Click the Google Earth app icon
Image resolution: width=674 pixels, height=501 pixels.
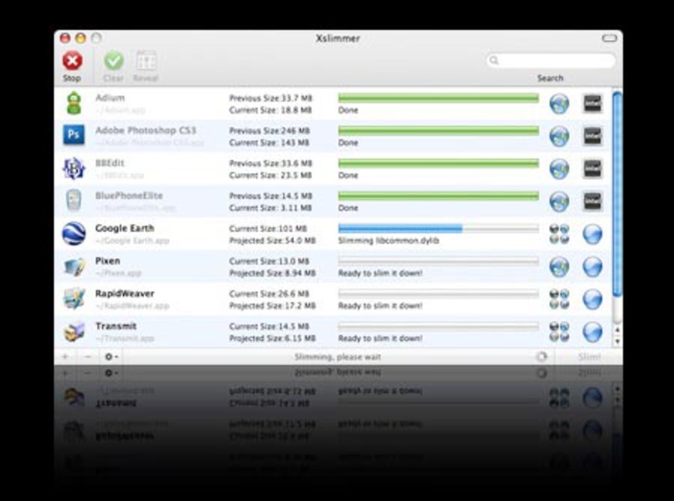[x=74, y=233]
